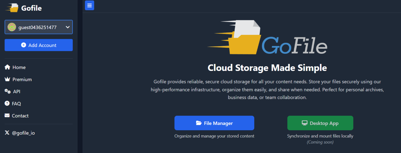Click the Desktop App button
This screenshot has width=401, height=153.
point(320,123)
